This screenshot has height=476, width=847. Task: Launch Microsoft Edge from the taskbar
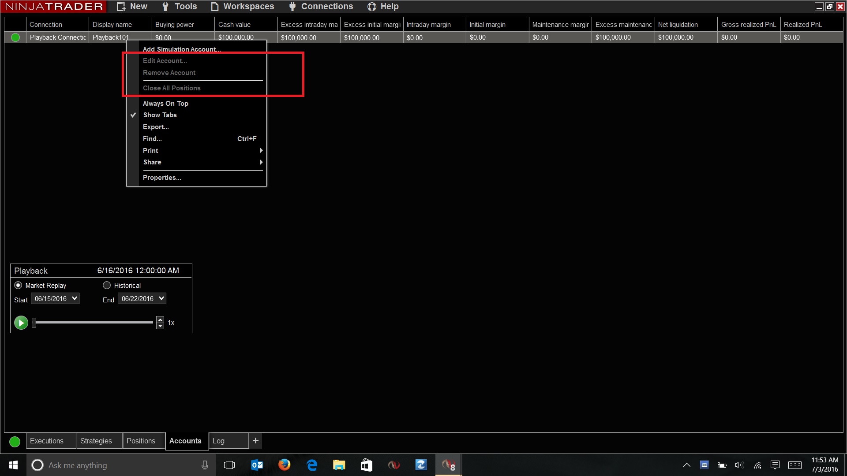click(312, 465)
